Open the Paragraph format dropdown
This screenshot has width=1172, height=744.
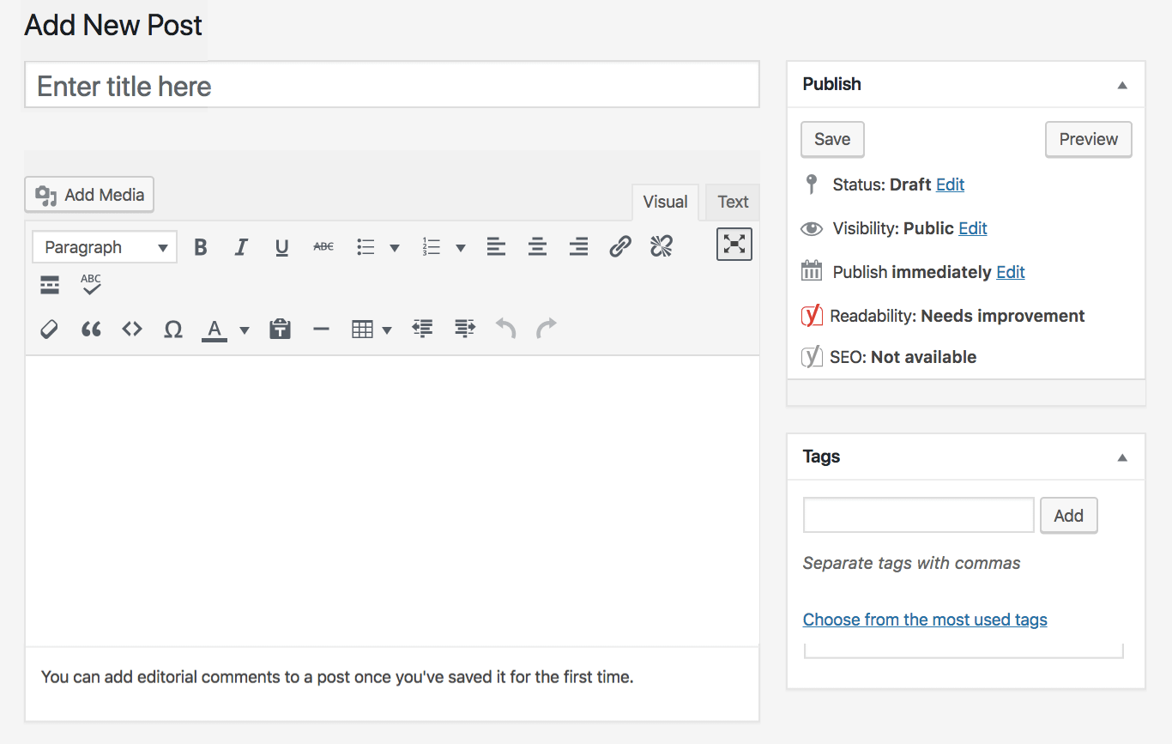coord(105,247)
